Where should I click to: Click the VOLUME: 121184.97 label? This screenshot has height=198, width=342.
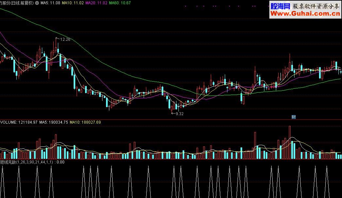(x=19, y=122)
